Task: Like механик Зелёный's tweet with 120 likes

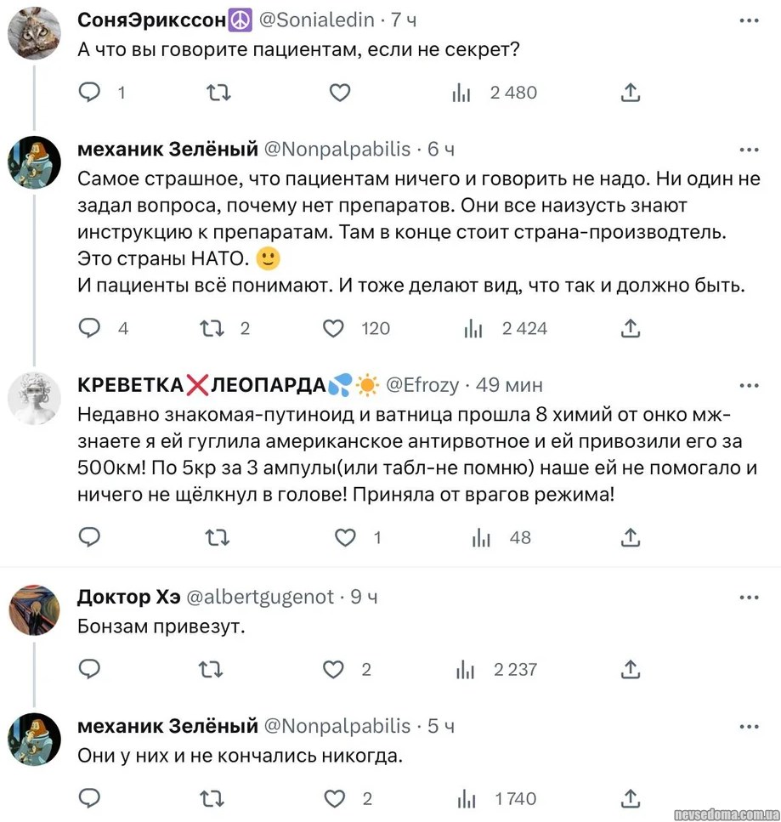Action: [334, 328]
